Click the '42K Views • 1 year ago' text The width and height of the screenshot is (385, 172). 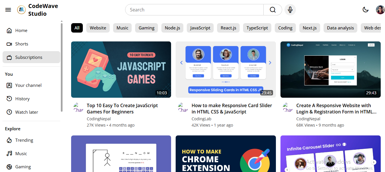212,125
